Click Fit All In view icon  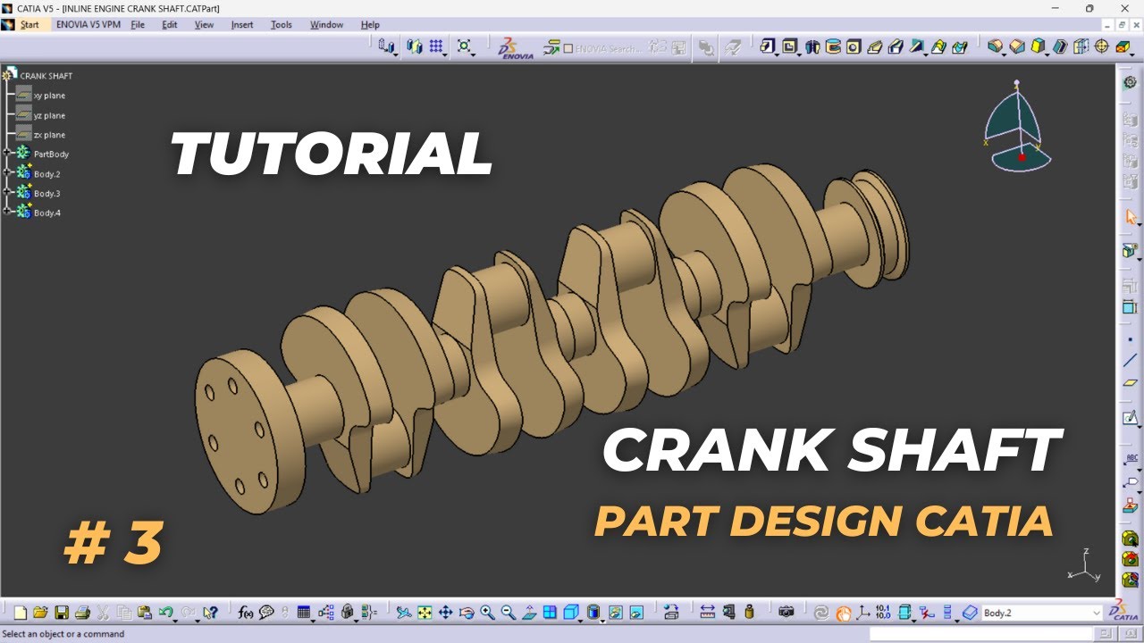(x=425, y=613)
